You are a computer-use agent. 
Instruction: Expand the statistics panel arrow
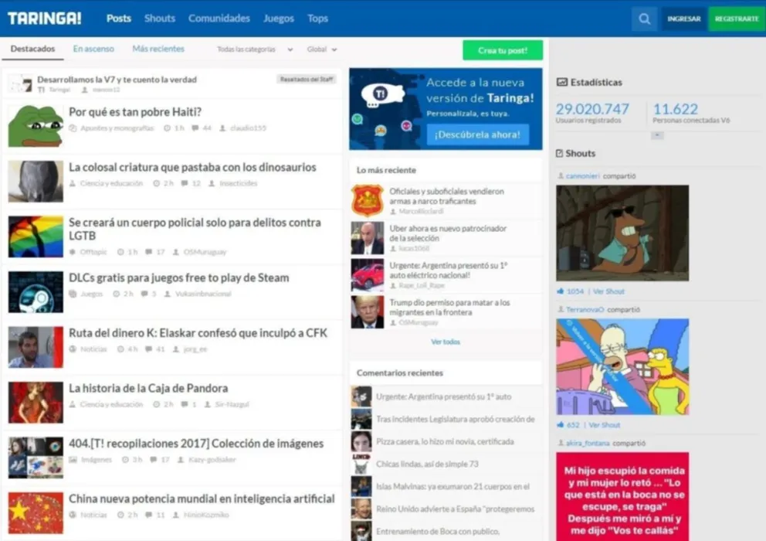pyautogui.click(x=658, y=134)
